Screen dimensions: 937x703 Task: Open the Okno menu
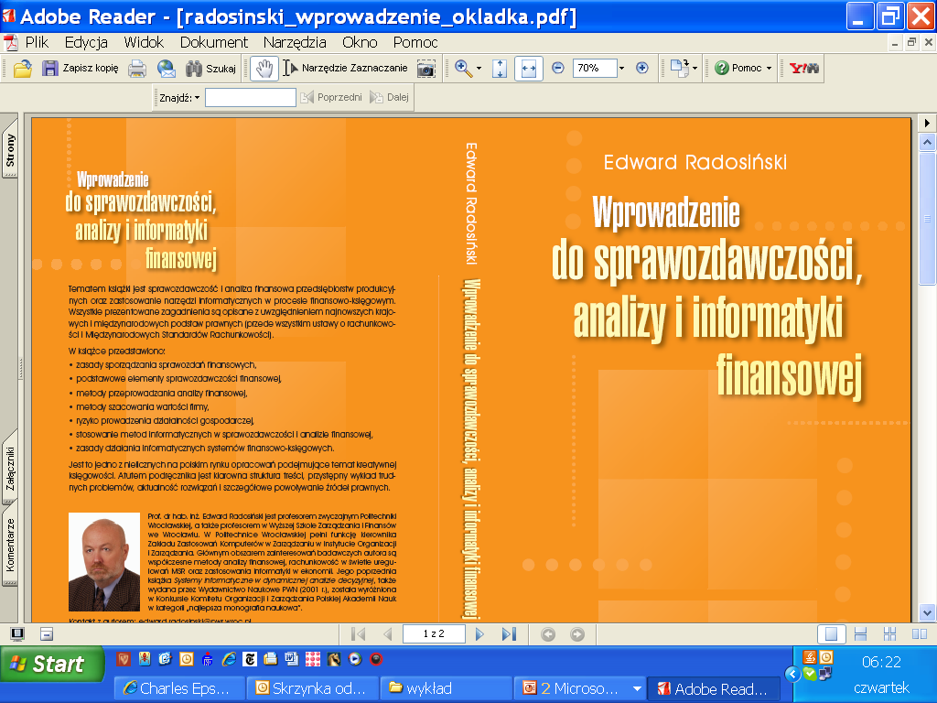[360, 42]
